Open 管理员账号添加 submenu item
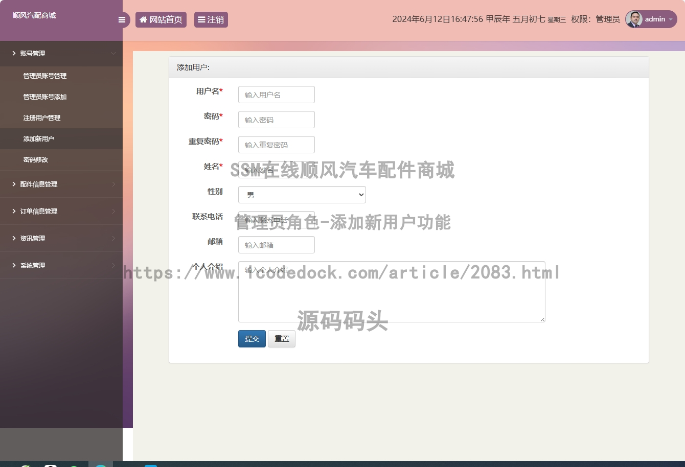Image resolution: width=685 pixels, height=467 pixels. coord(61,97)
